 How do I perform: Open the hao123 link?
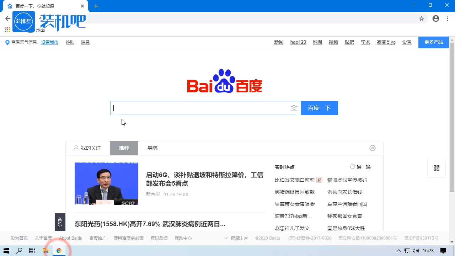pos(298,42)
